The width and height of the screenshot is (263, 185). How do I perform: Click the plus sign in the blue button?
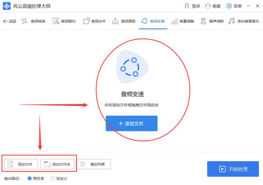point(121,124)
